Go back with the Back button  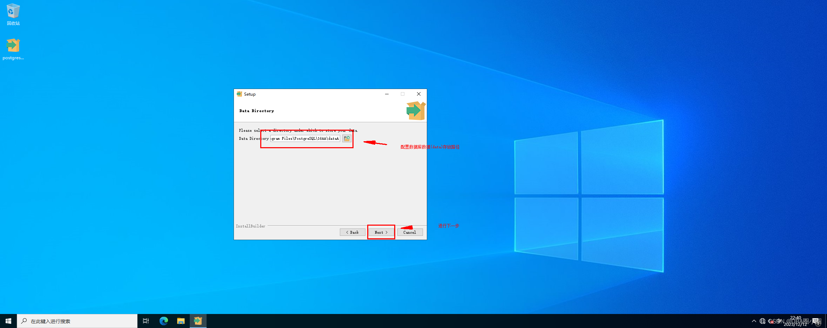352,232
